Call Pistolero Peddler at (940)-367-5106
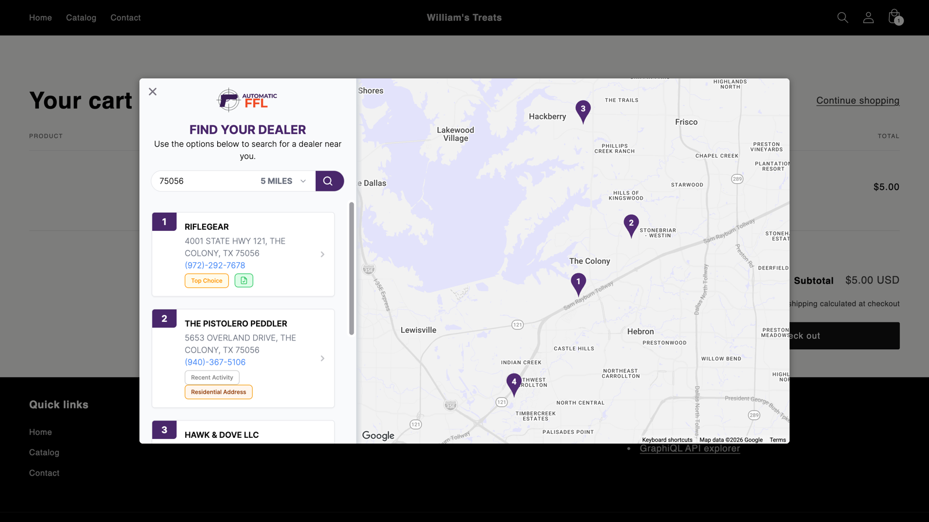This screenshot has height=522, width=929. (x=215, y=362)
